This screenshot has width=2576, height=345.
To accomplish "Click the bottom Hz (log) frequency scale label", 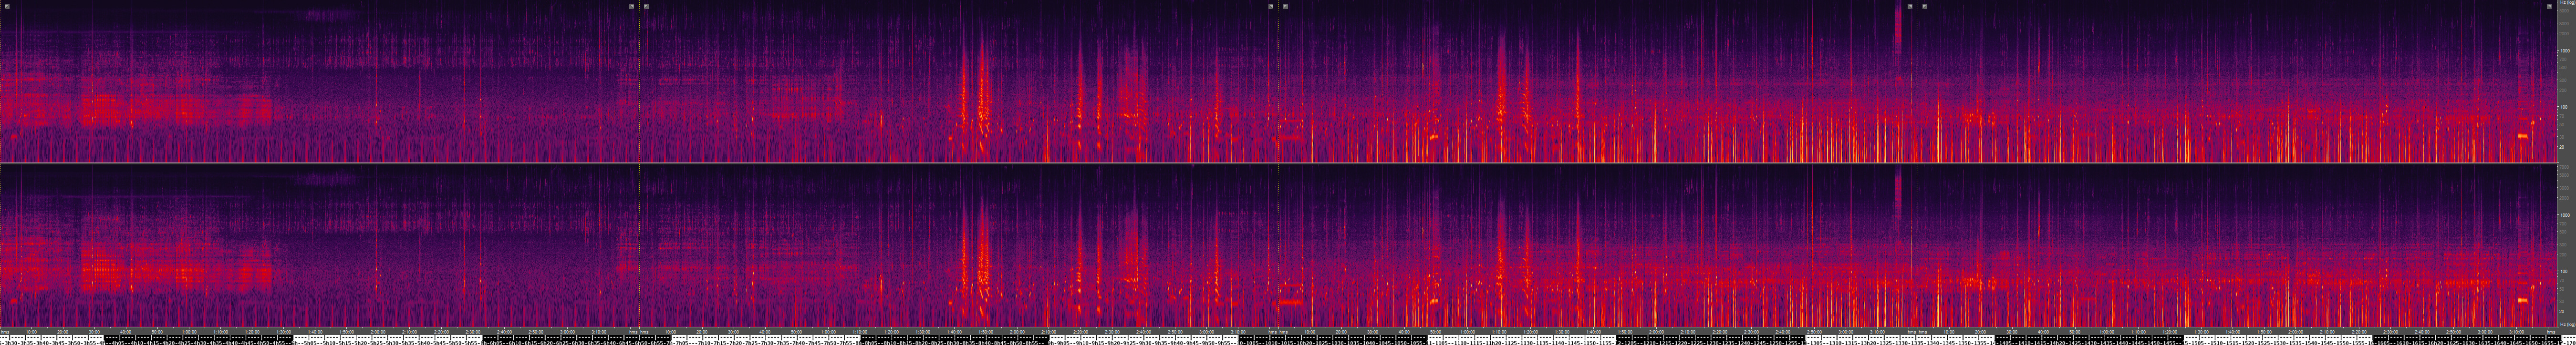I will click(2564, 325).
